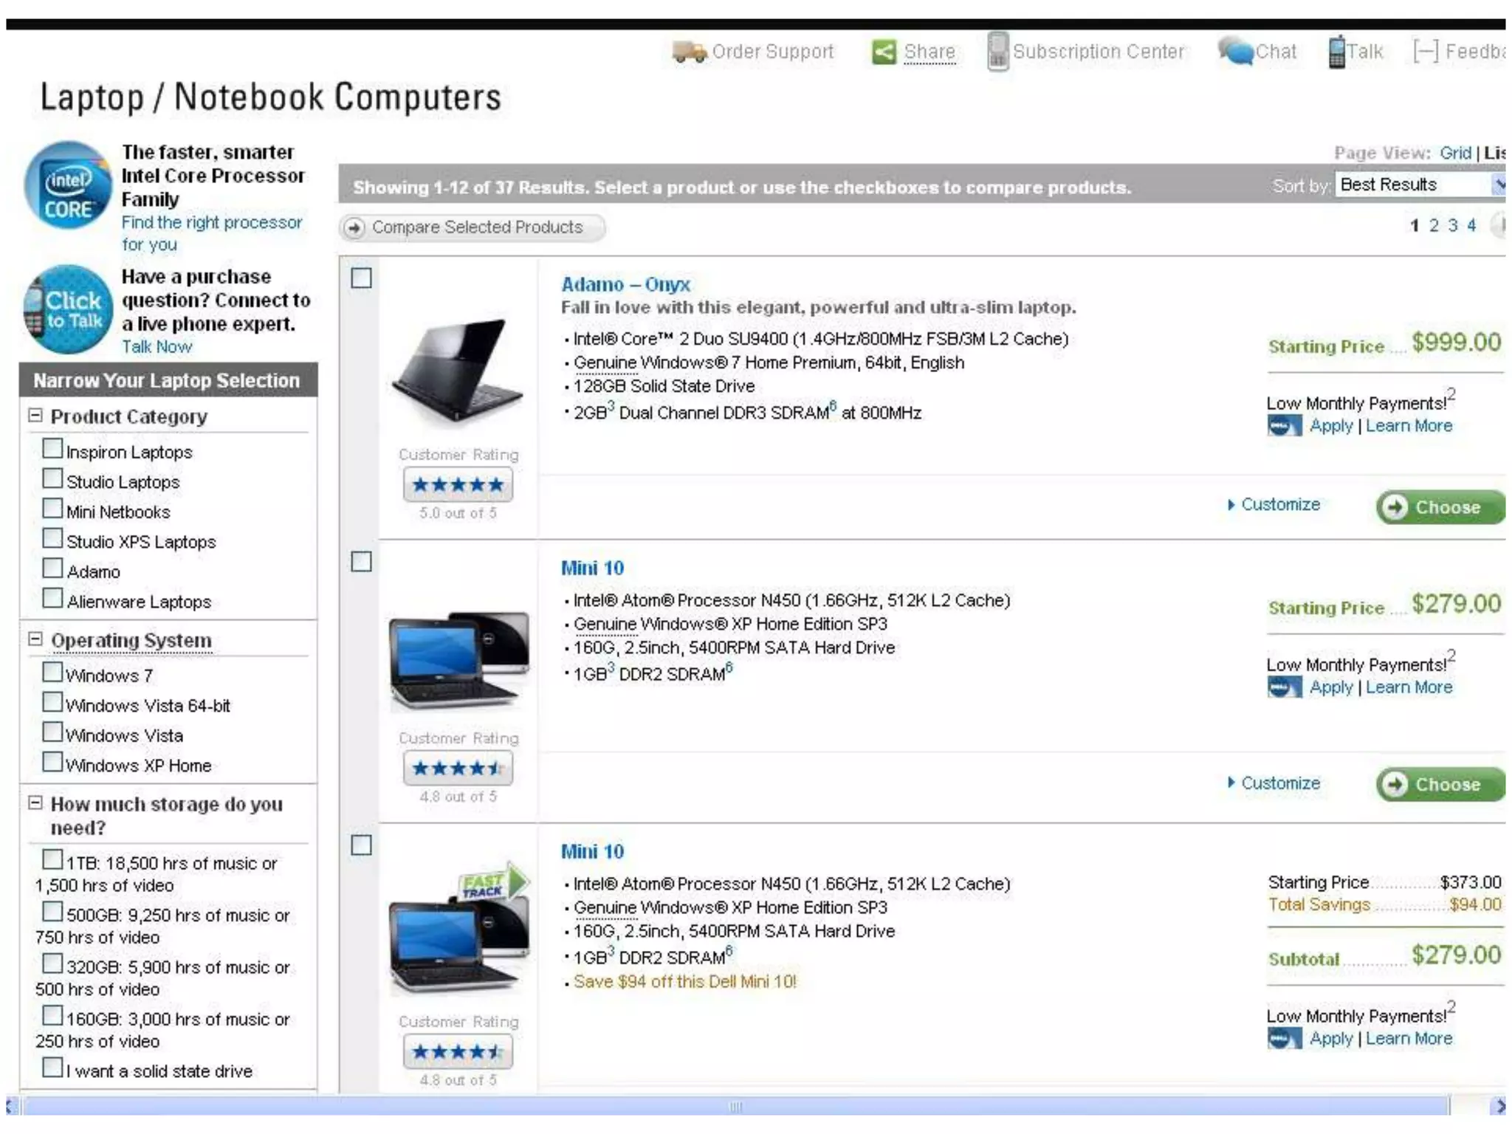Viewport: 1512px width, 1134px height.
Task: Check the Inspiron Laptops filter
Action: click(52, 449)
